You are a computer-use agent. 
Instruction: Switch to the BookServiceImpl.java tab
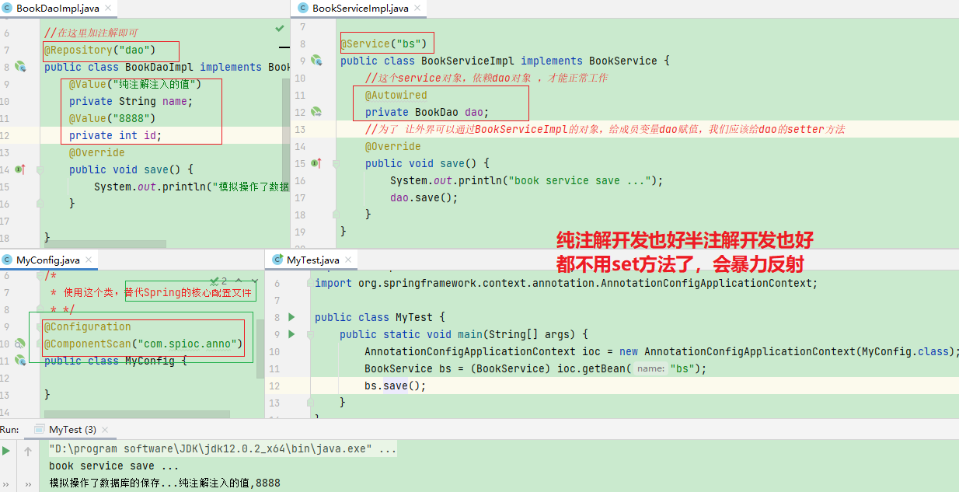360,9
